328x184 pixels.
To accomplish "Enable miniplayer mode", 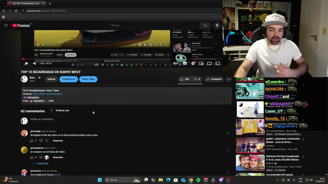I will 201,63.
